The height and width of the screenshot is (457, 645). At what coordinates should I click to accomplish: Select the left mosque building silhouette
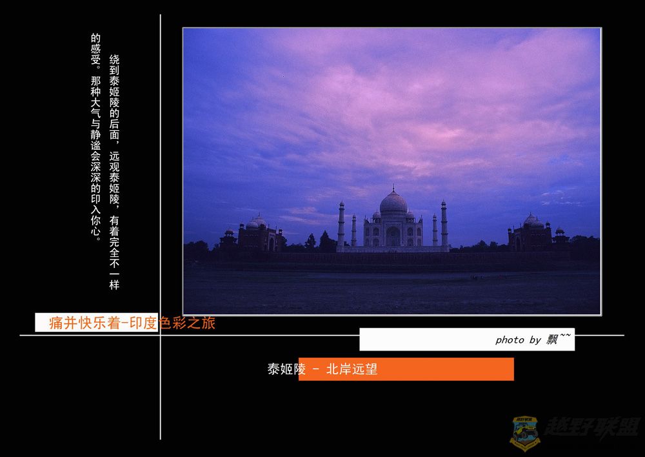coord(258,234)
